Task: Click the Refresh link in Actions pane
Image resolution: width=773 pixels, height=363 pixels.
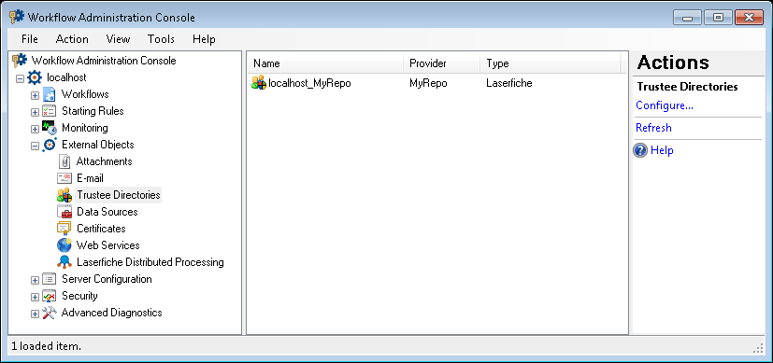Action: click(x=653, y=128)
